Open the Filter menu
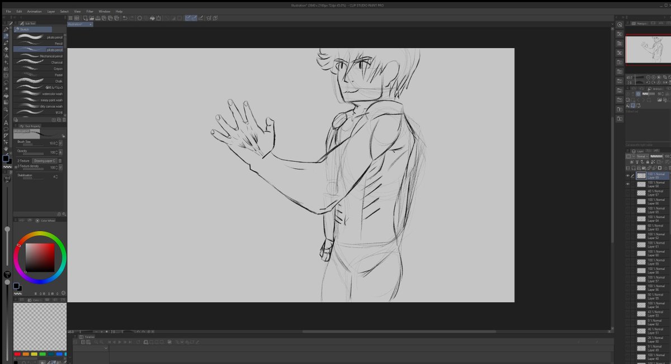The width and height of the screenshot is (671, 364). point(89,11)
